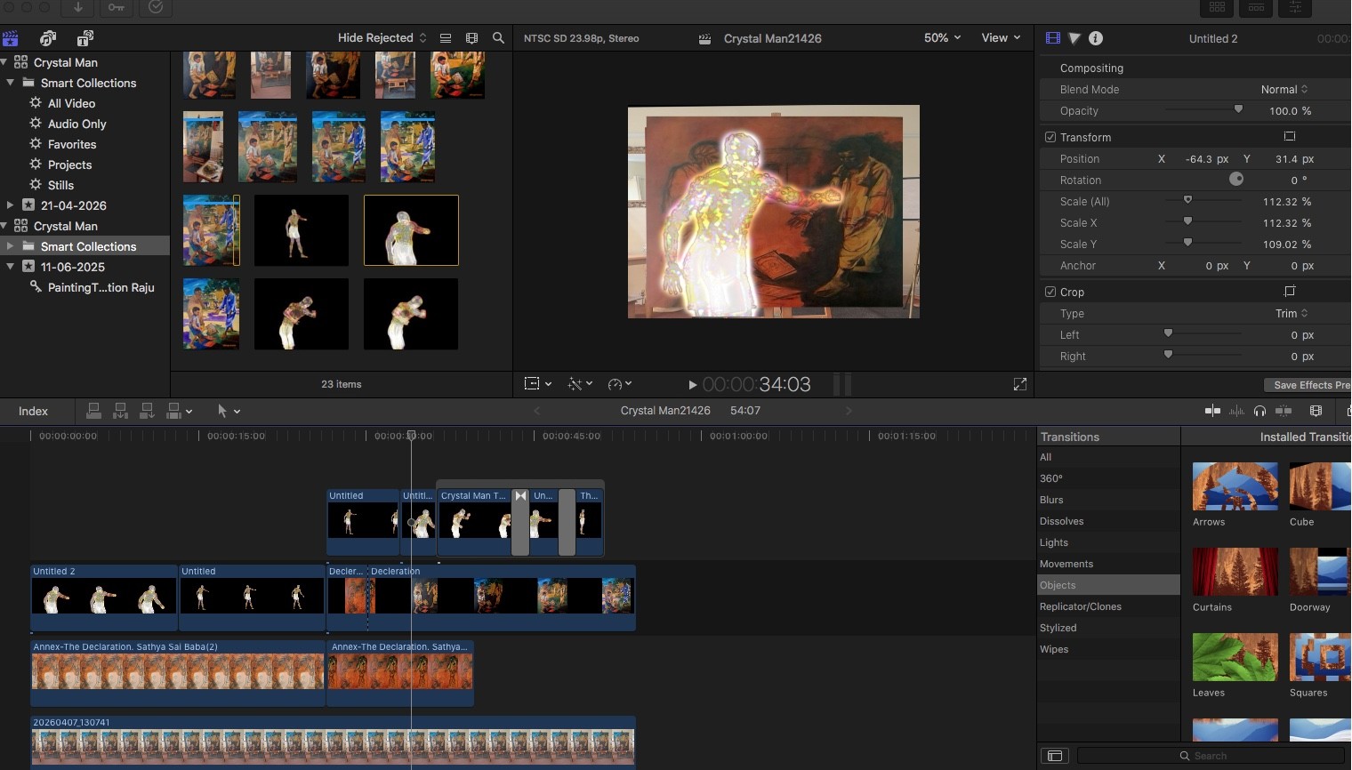
Task: Open the enhancements magic wand menu
Action: pyautogui.click(x=580, y=384)
